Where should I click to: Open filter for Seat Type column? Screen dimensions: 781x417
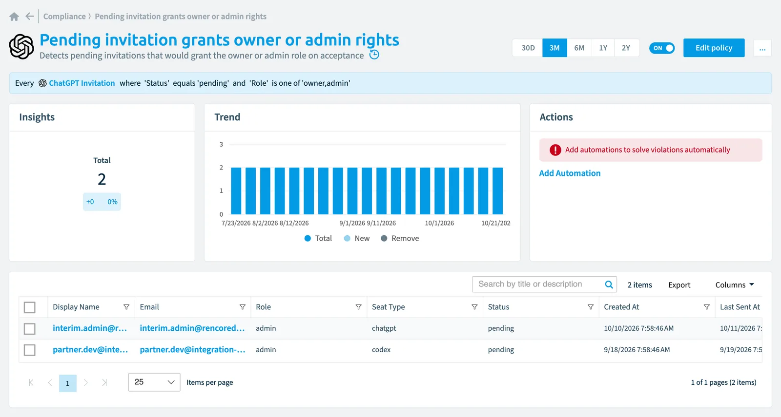tap(474, 307)
